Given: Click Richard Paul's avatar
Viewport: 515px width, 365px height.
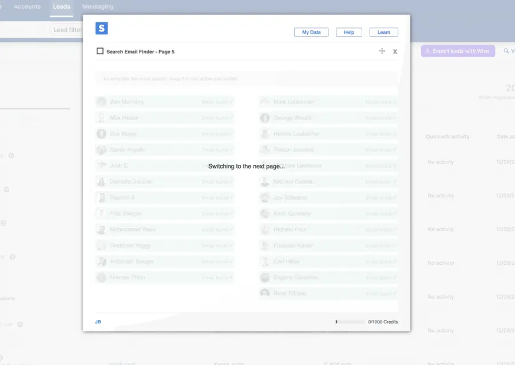Looking at the screenshot, I should pyautogui.click(x=265, y=229).
